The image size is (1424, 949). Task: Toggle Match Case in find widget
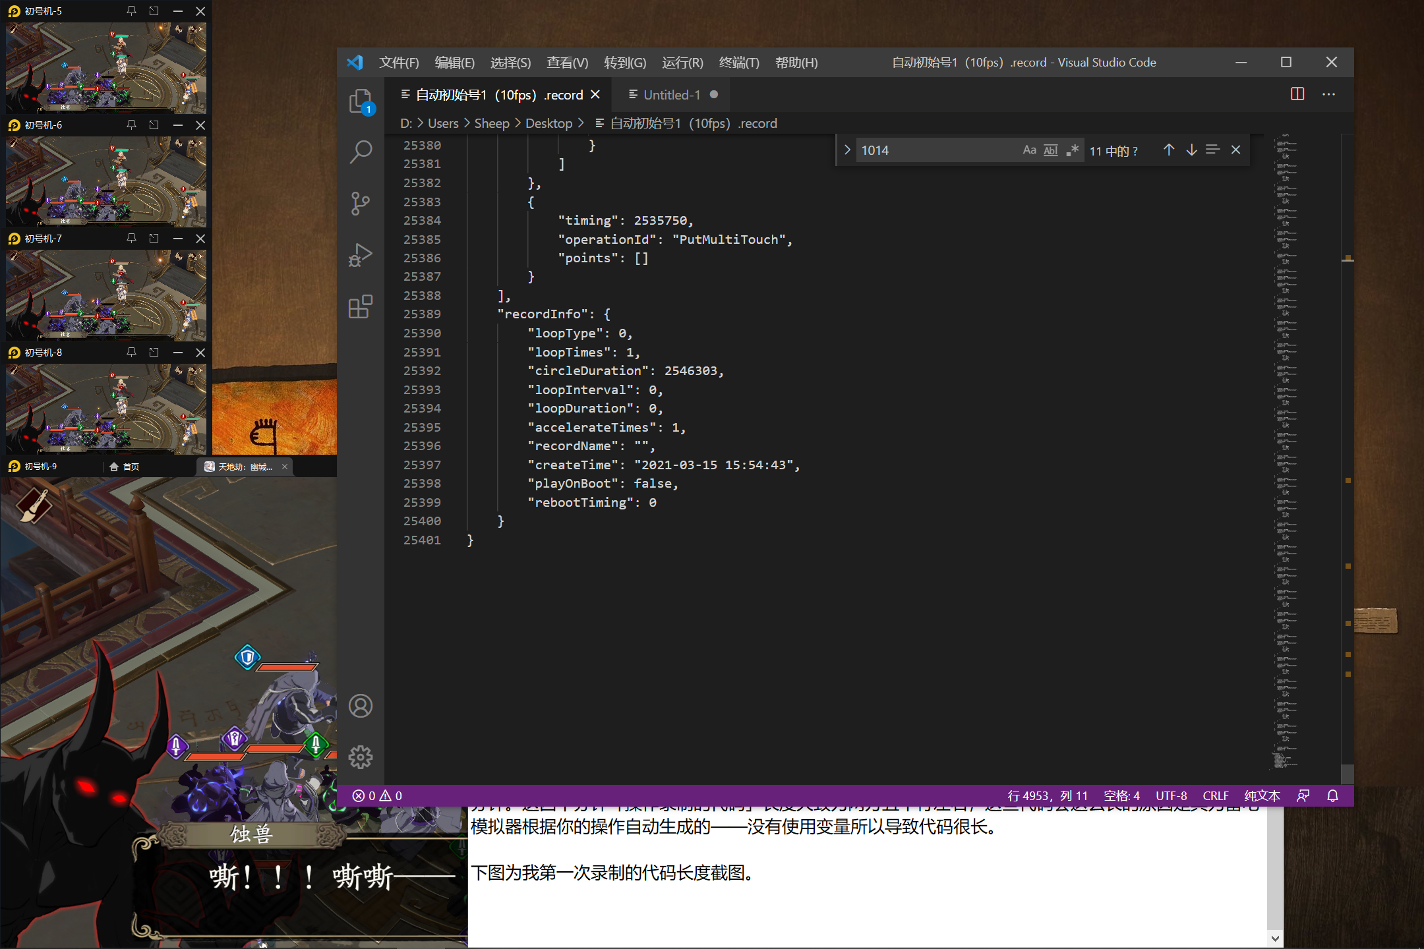pyautogui.click(x=1029, y=150)
